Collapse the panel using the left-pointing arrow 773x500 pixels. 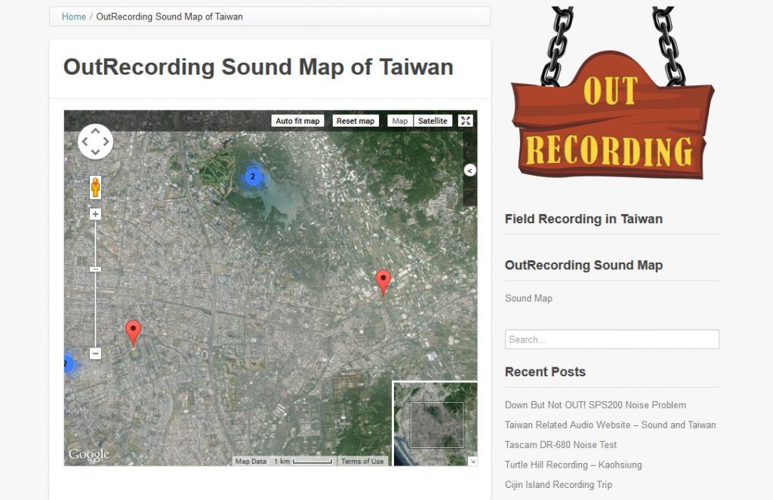click(x=470, y=170)
